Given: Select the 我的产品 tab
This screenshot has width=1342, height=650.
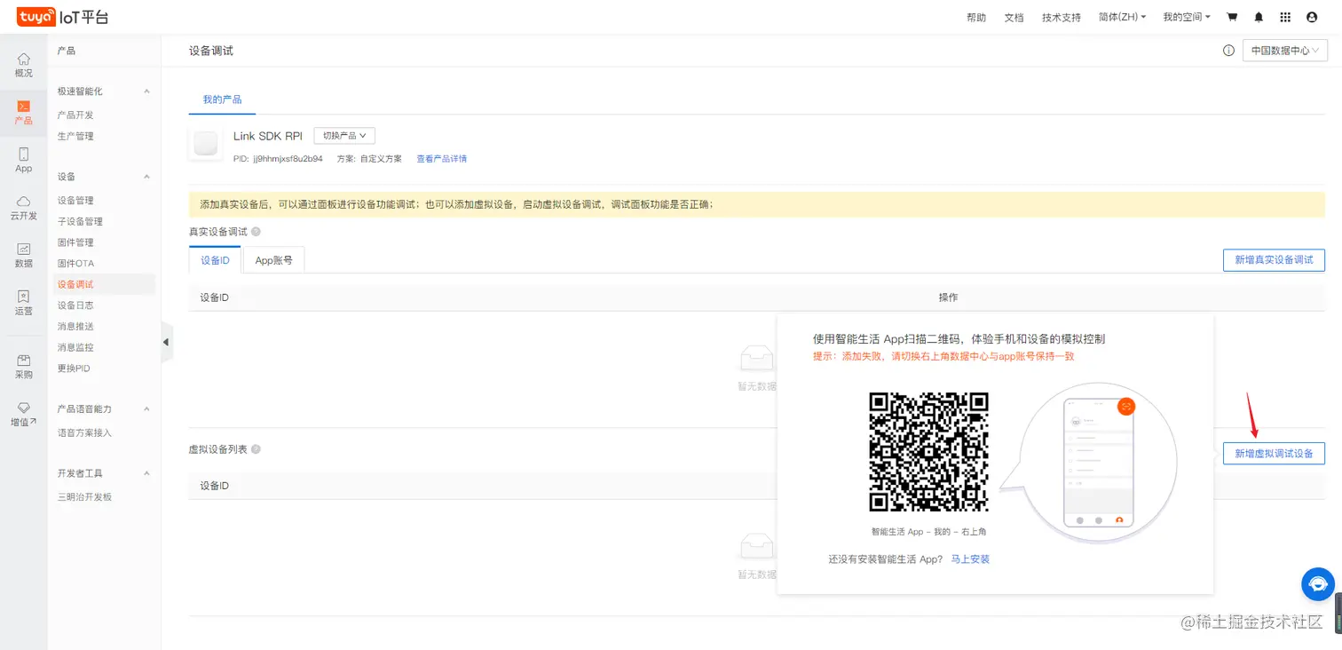Looking at the screenshot, I should point(222,99).
